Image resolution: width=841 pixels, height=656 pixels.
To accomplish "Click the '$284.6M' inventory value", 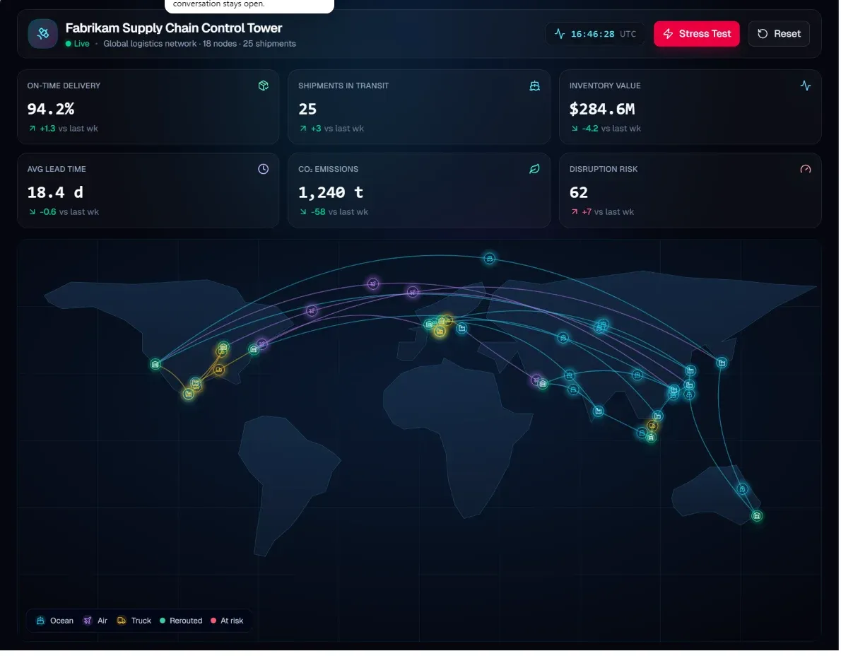I will coord(602,110).
